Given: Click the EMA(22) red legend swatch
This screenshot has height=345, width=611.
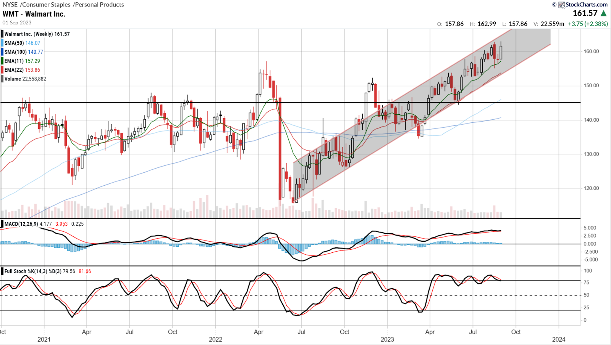Looking at the screenshot, I should [x=2, y=70].
